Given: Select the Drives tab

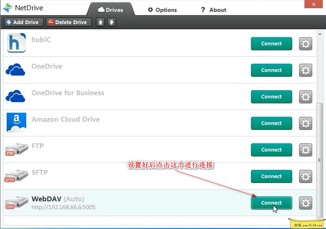Looking at the screenshot, I should [x=110, y=10].
